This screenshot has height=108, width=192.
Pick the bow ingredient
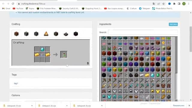(x=120, y=75)
